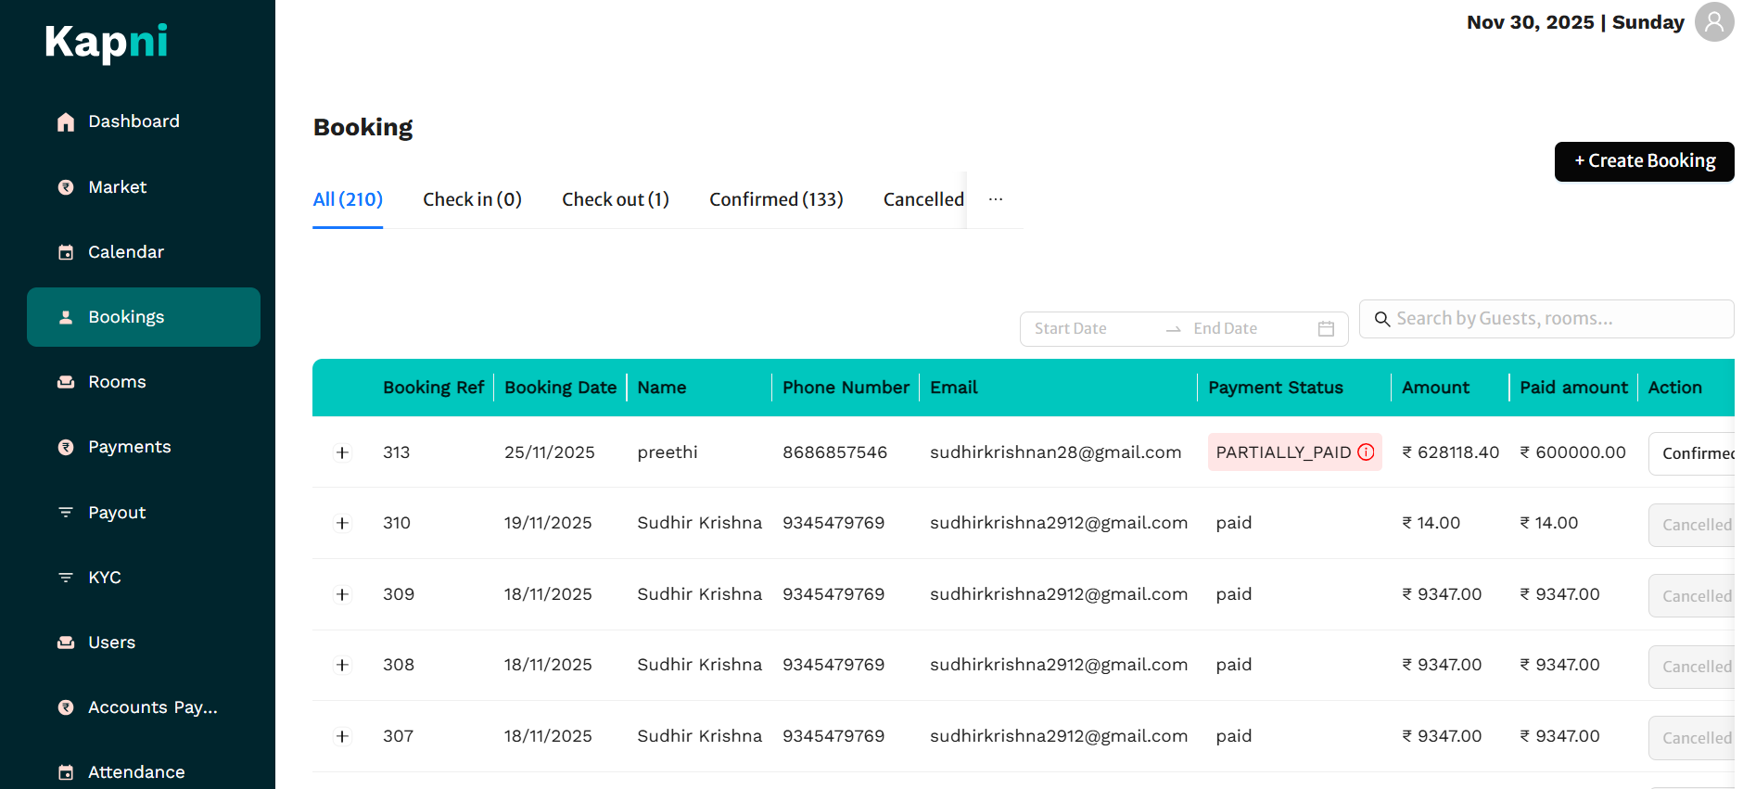The image size is (1743, 789).
Task: Click the search magnifier icon
Action: pyautogui.click(x=1381, y=319)
